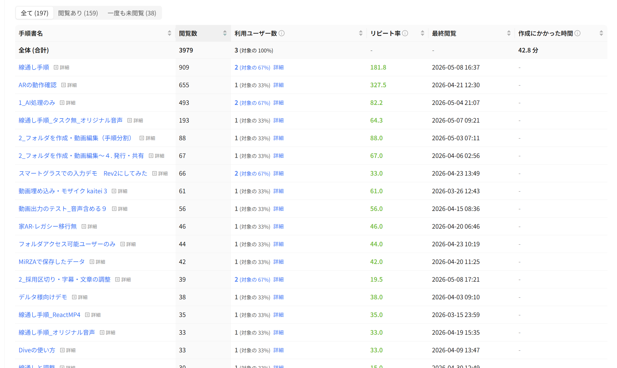Open user 詳細 link in 線通し手順 row
Image resolution: width=617 pixels, height=368 pixels.
279,67
